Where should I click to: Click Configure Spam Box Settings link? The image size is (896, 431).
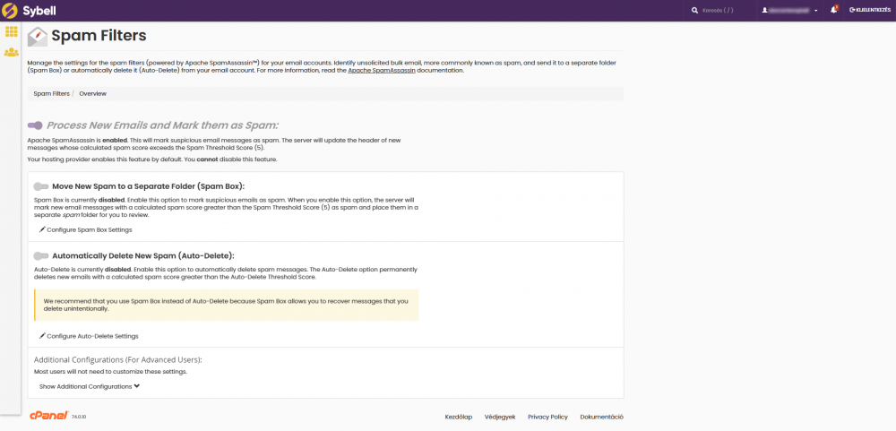pos(86,229)
